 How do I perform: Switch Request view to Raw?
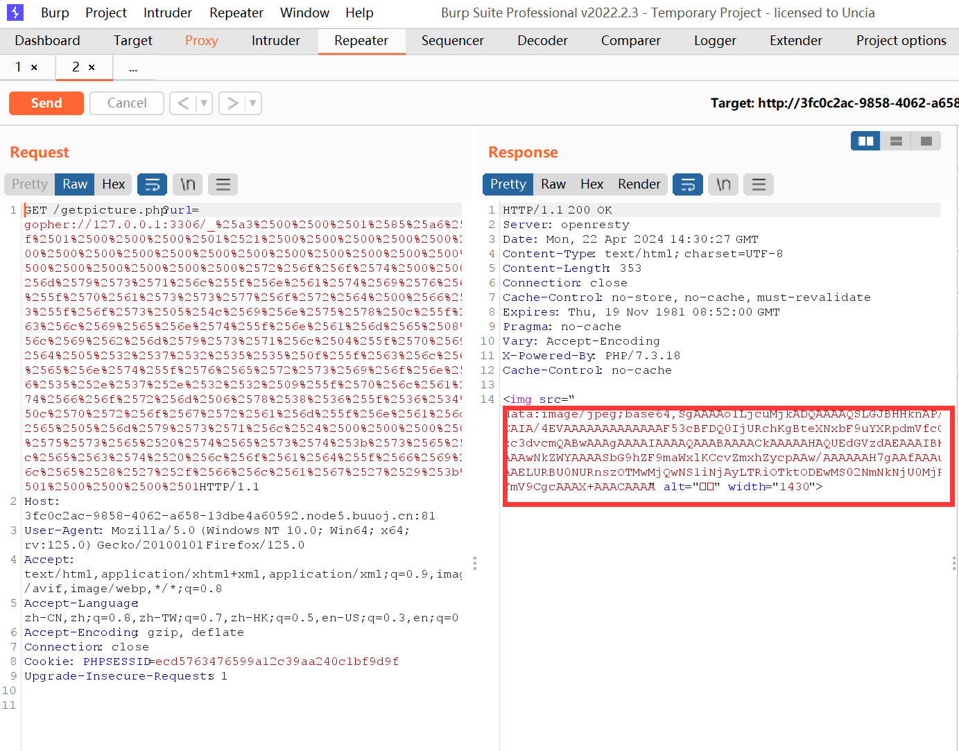click(75, 184)
